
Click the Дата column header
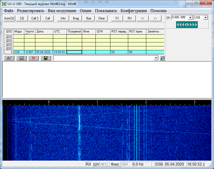(x=44, y=32)
